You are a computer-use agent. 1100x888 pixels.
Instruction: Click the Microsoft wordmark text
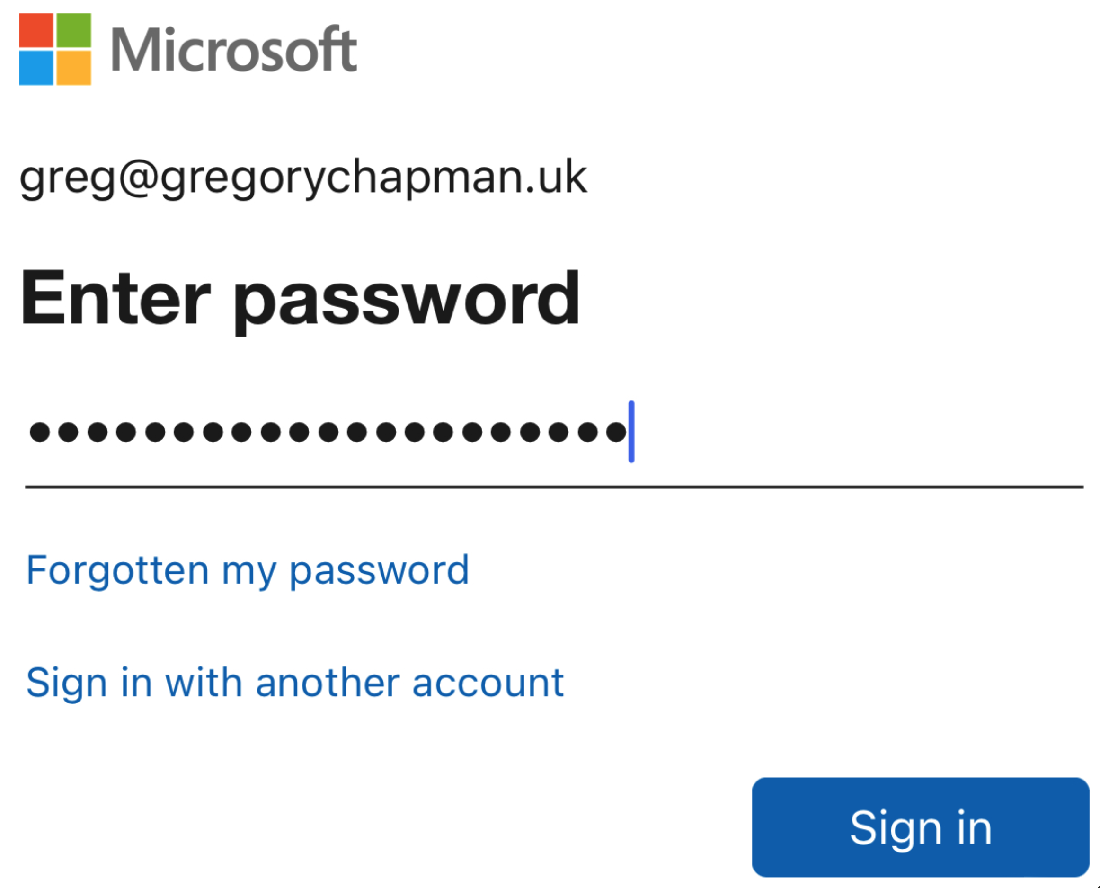234,50
